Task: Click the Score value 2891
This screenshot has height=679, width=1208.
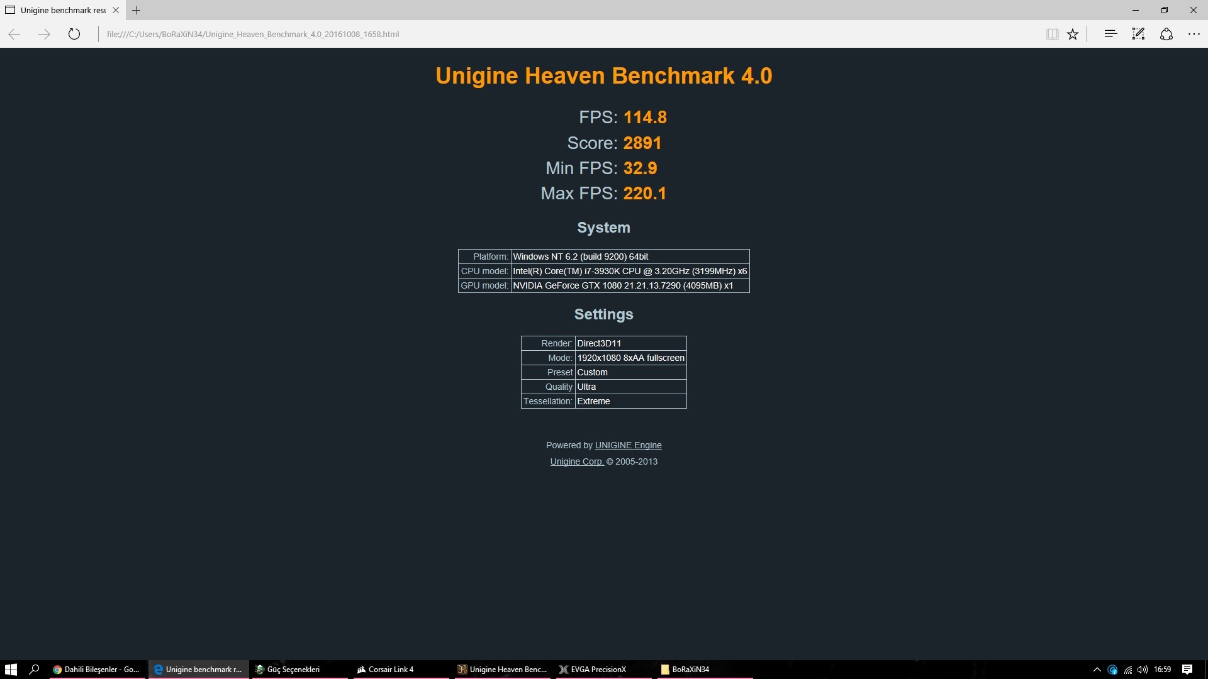Action: coord(642,143)
